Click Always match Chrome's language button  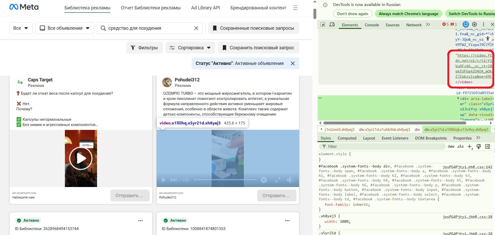click(x=408, y=14)
